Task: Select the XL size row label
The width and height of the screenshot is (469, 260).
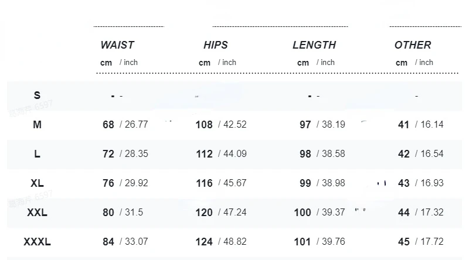Action: [38, 183]
